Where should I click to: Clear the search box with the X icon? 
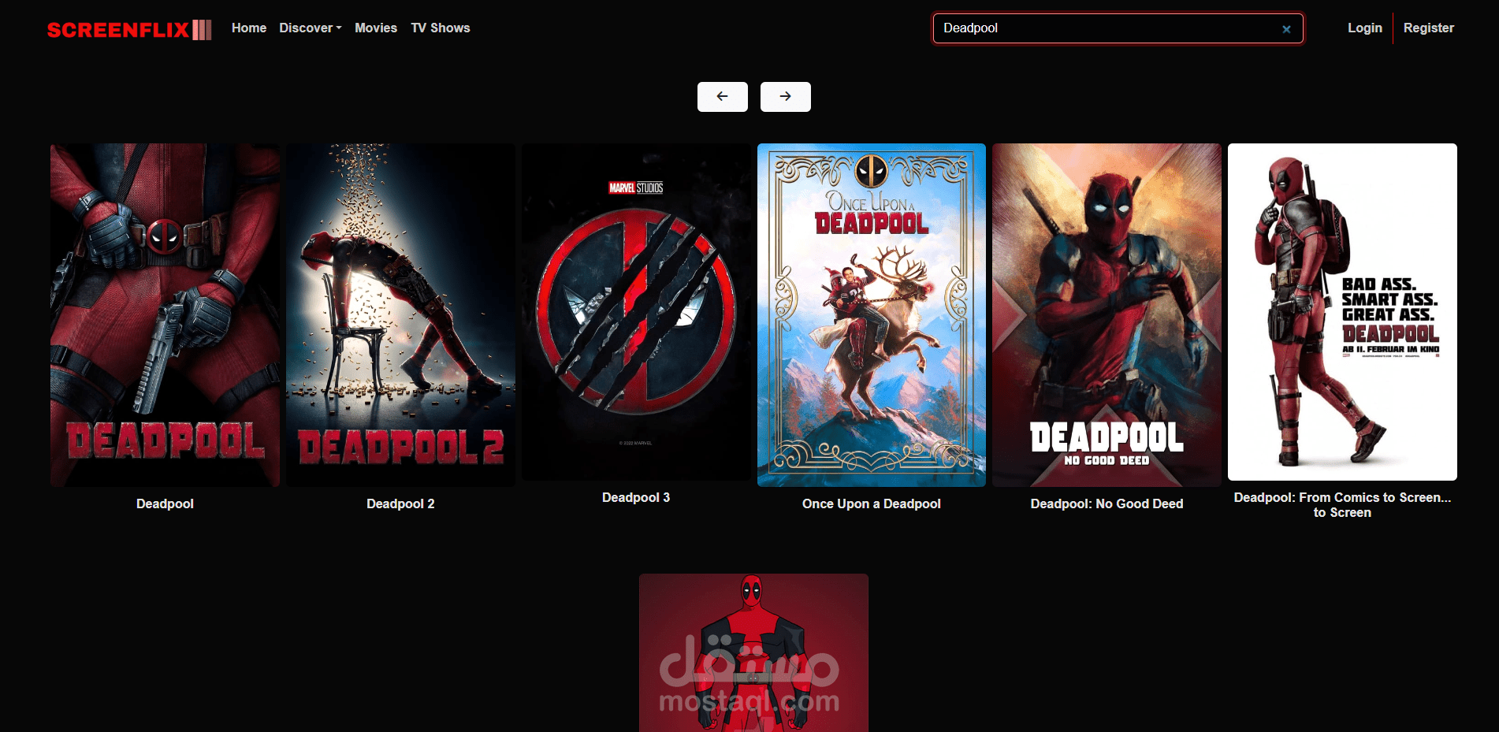tap(1286, 29)
